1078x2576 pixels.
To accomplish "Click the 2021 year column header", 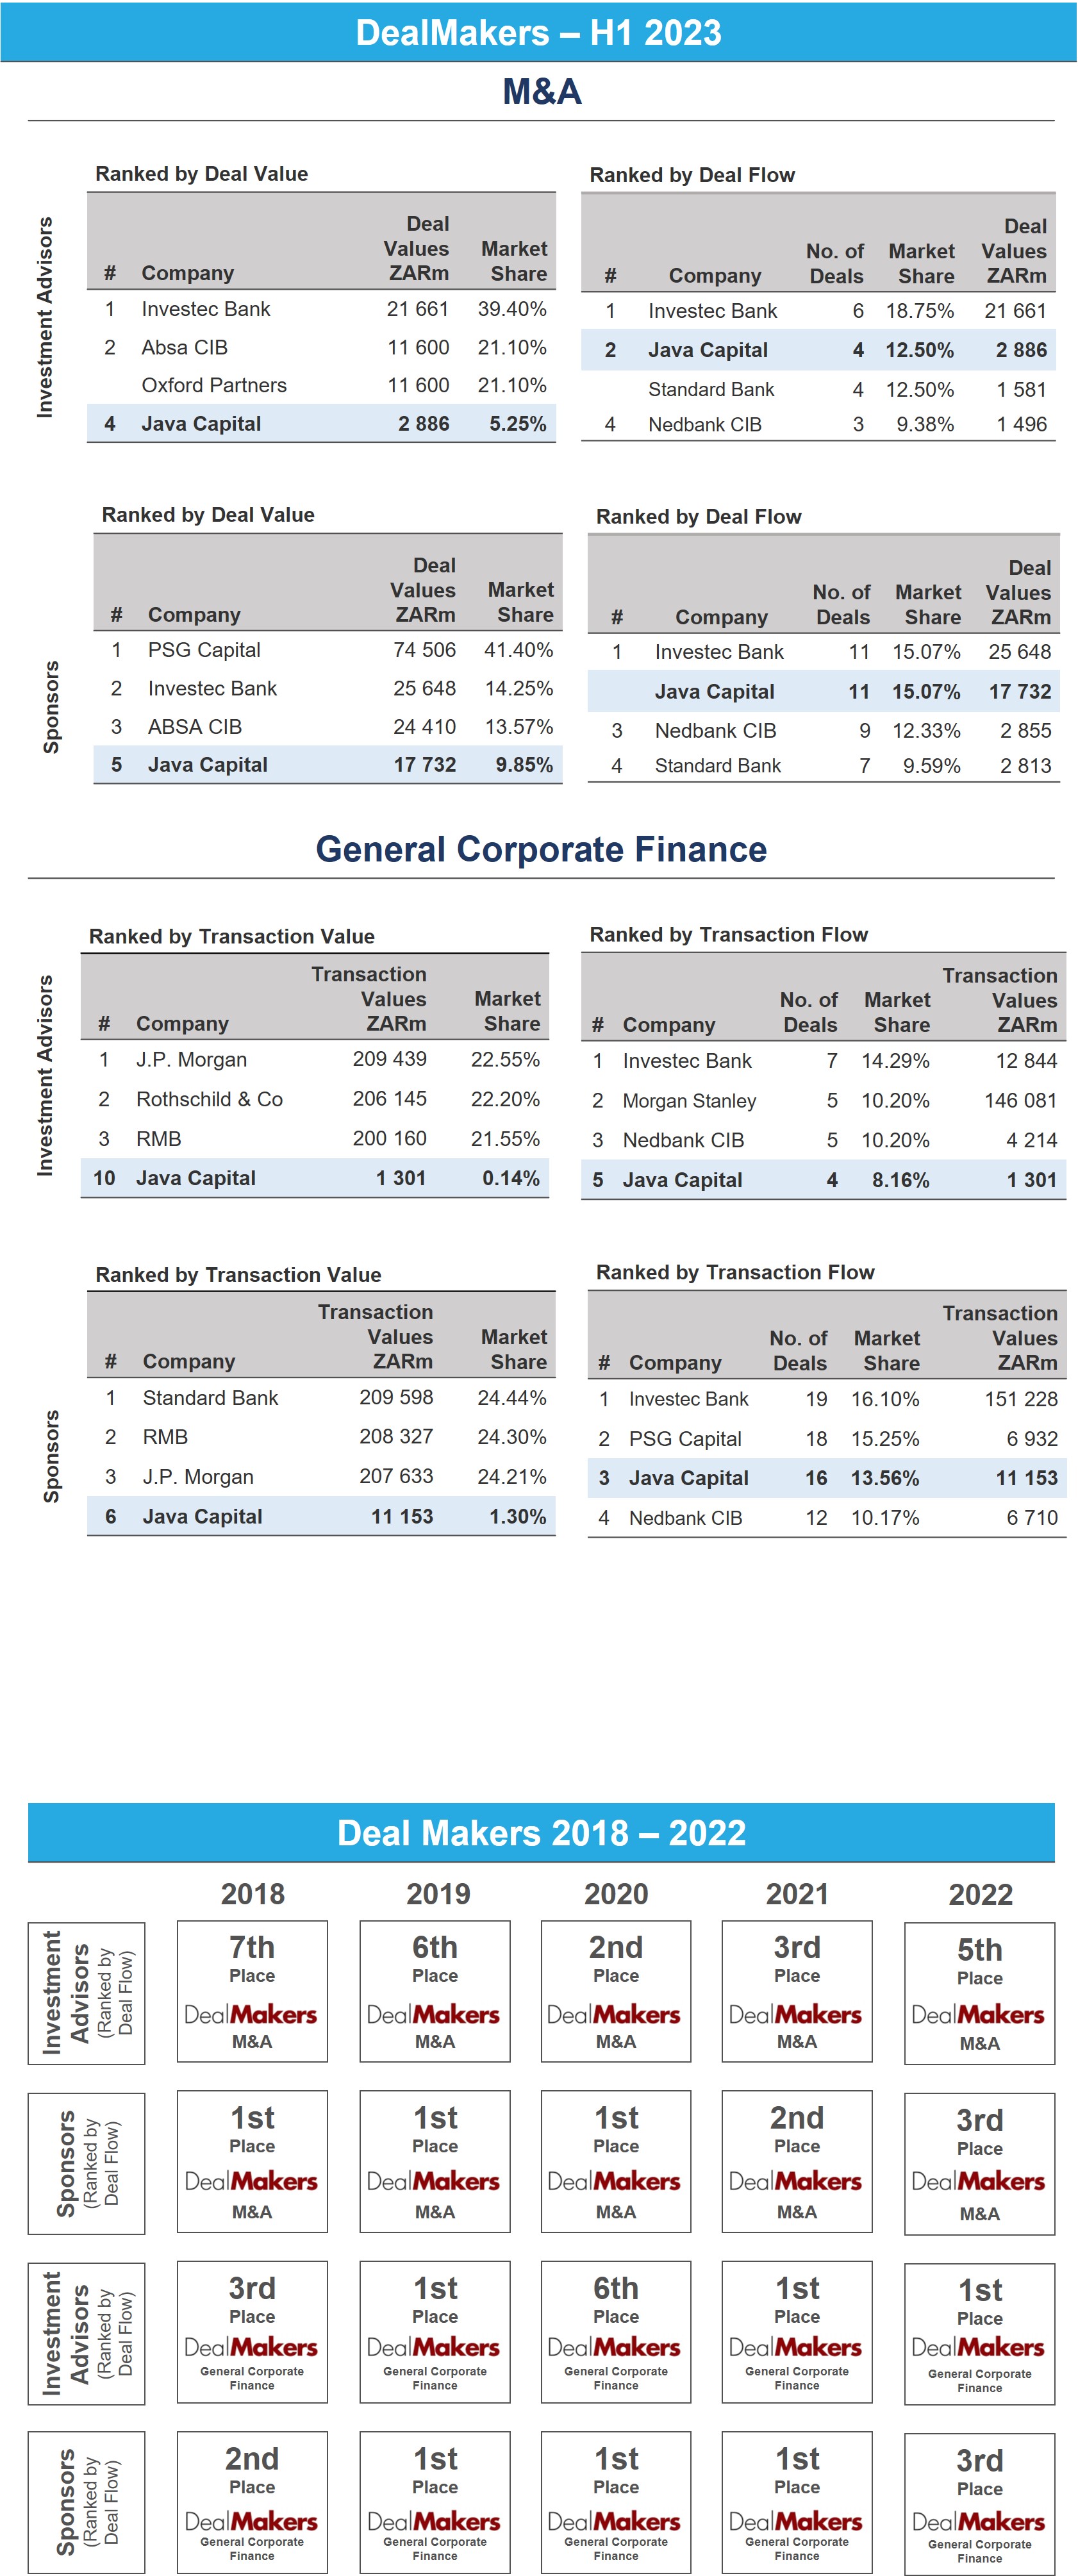I will click(x=797, y=1894).
